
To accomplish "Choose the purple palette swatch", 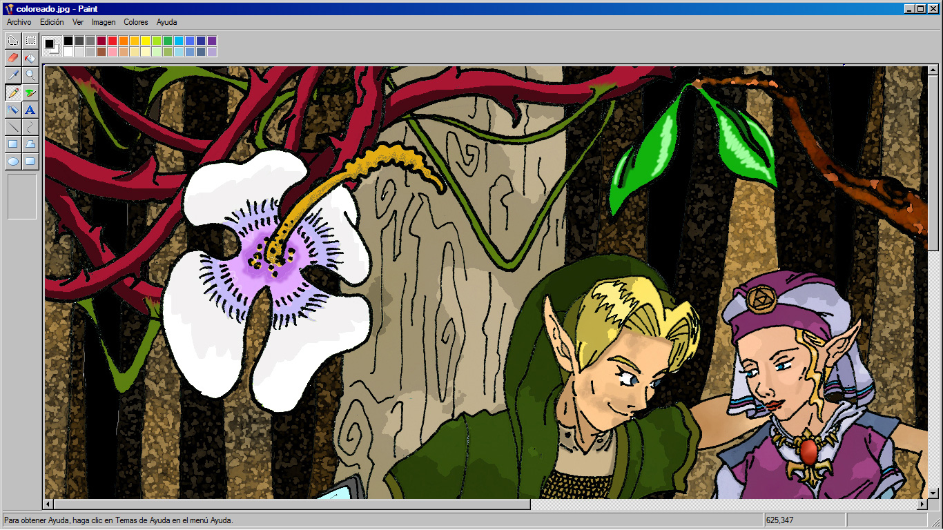I will coord(212,41).
